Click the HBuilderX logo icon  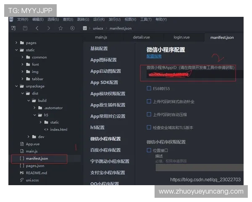point(11,19)
